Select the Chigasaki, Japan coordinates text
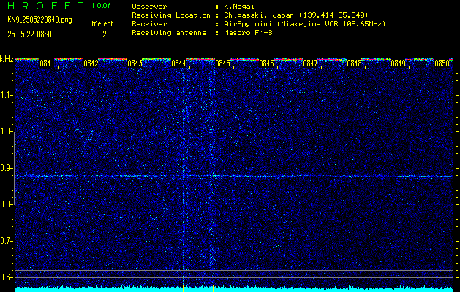 point(296,15)
